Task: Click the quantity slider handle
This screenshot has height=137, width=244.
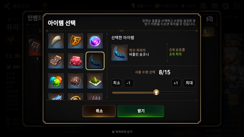Action: click(x=156, y=92)
